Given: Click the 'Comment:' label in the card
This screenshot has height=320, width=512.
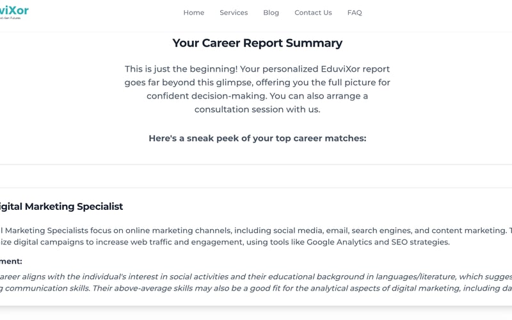Looking at the screenshot, I should pyautogui.click(x=11, y=261).
